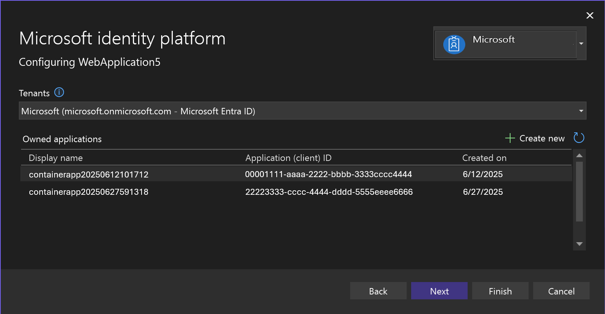Screen dimensions: 605x314
Task: Click the scroll down arrow in applications list
Action: (x=579, y=244)
